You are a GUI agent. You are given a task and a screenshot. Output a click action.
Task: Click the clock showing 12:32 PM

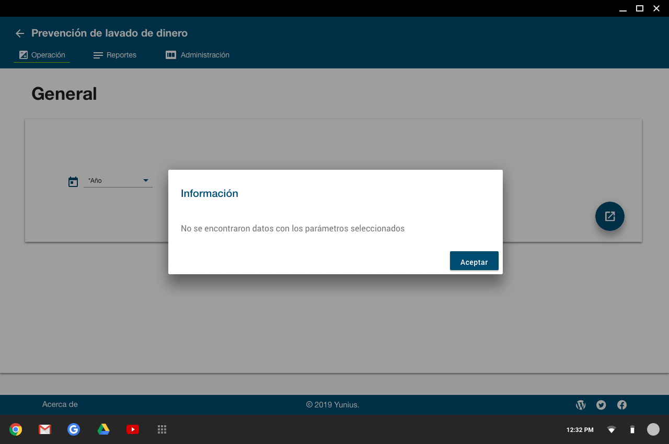[x=580, y=430]
